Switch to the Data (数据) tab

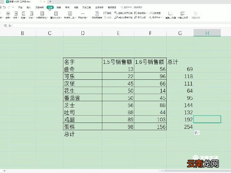[x=59, y=7]
